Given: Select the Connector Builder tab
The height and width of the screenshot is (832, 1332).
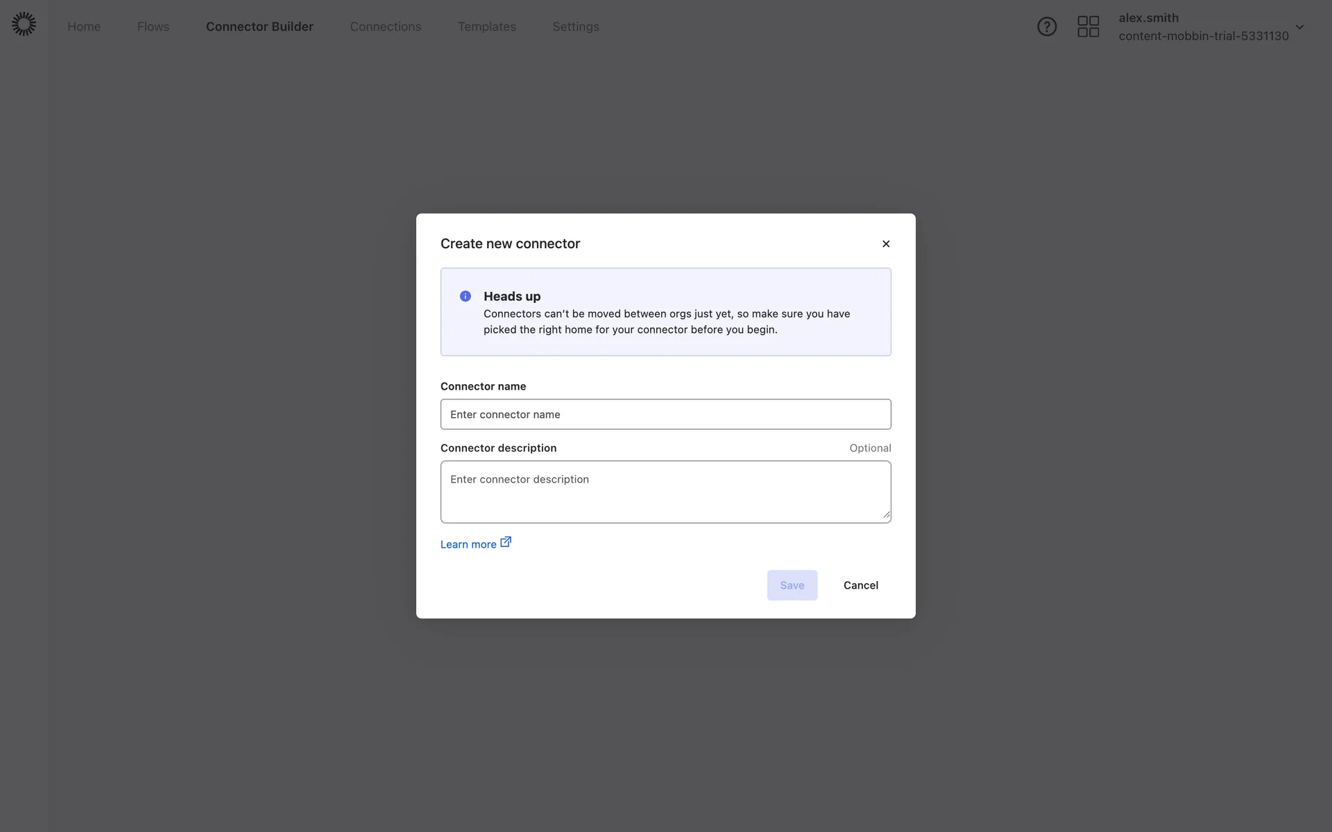Looking at the screenshot, I should 259,26.
